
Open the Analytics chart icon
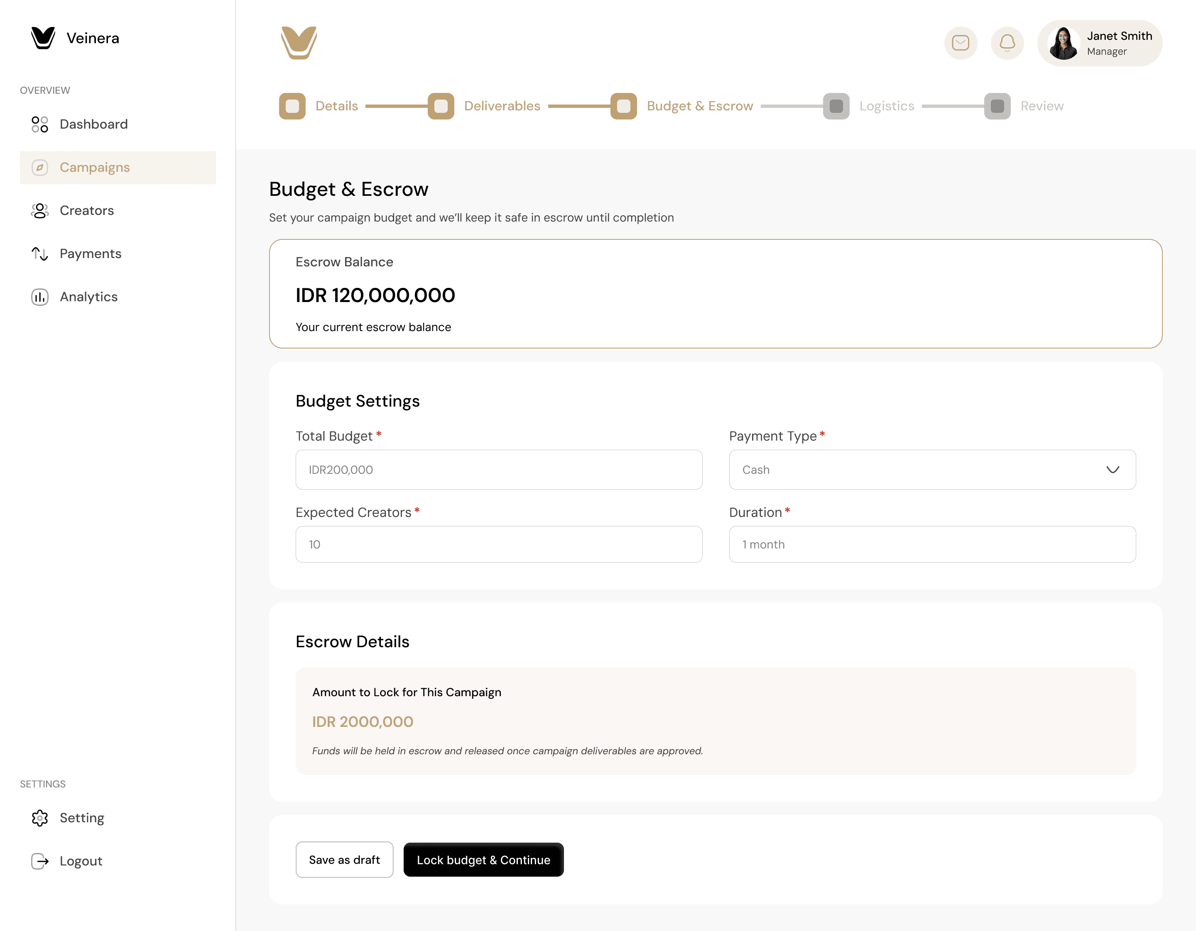tap(40, 297)
